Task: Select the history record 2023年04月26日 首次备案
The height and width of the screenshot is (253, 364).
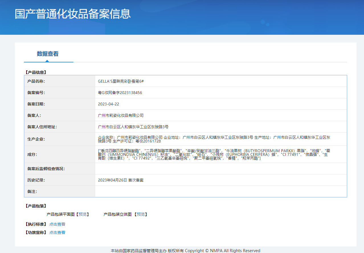Action: pyautogui.click(x=120, y=180)
